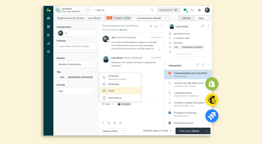Go to the Home icon in the sidebar
The width and height of the screenshot is (262, 144).
[x=48, y=18]
